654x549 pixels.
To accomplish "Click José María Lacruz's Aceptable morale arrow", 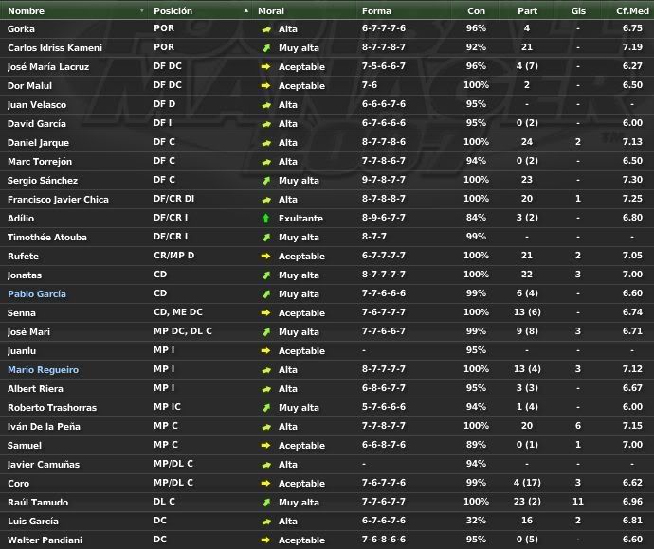I will tap(265, 66).
